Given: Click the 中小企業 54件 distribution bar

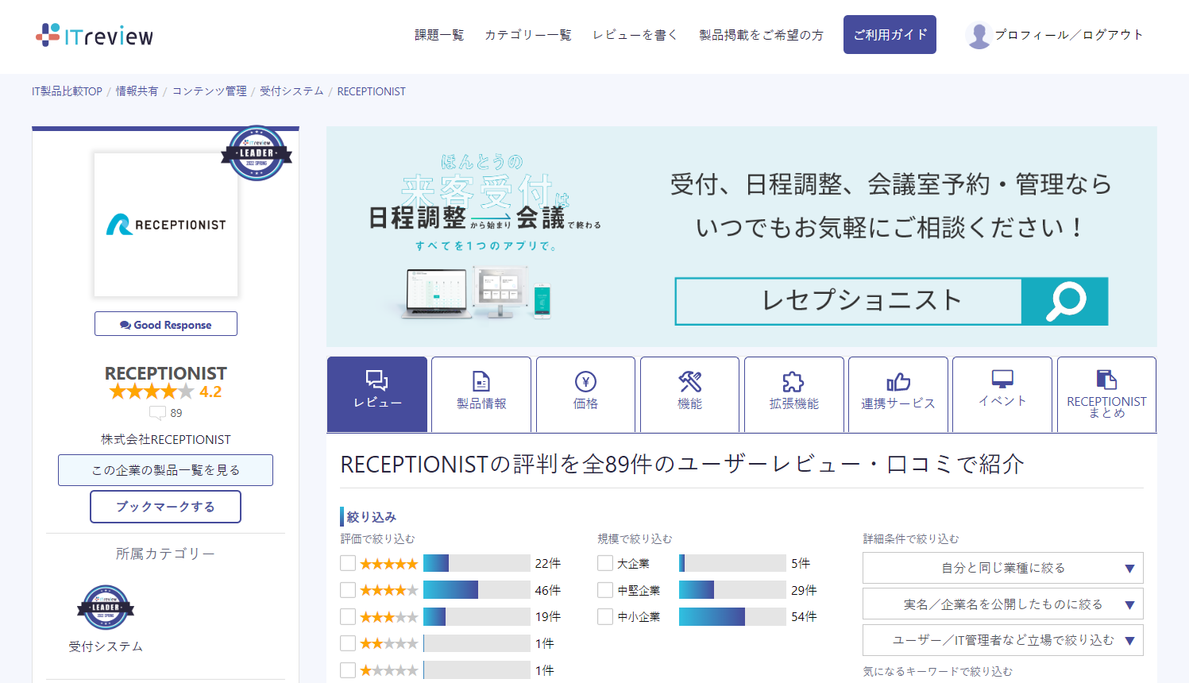Looking at the screenshot, I should (732, 616).
